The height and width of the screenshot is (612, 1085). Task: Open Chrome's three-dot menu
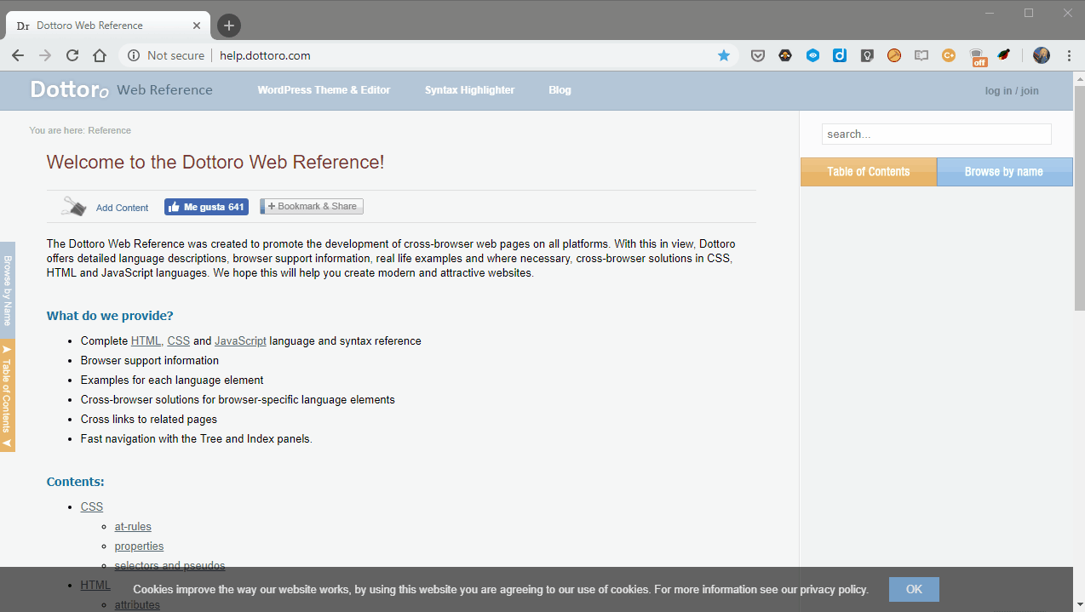[1068, 55]
